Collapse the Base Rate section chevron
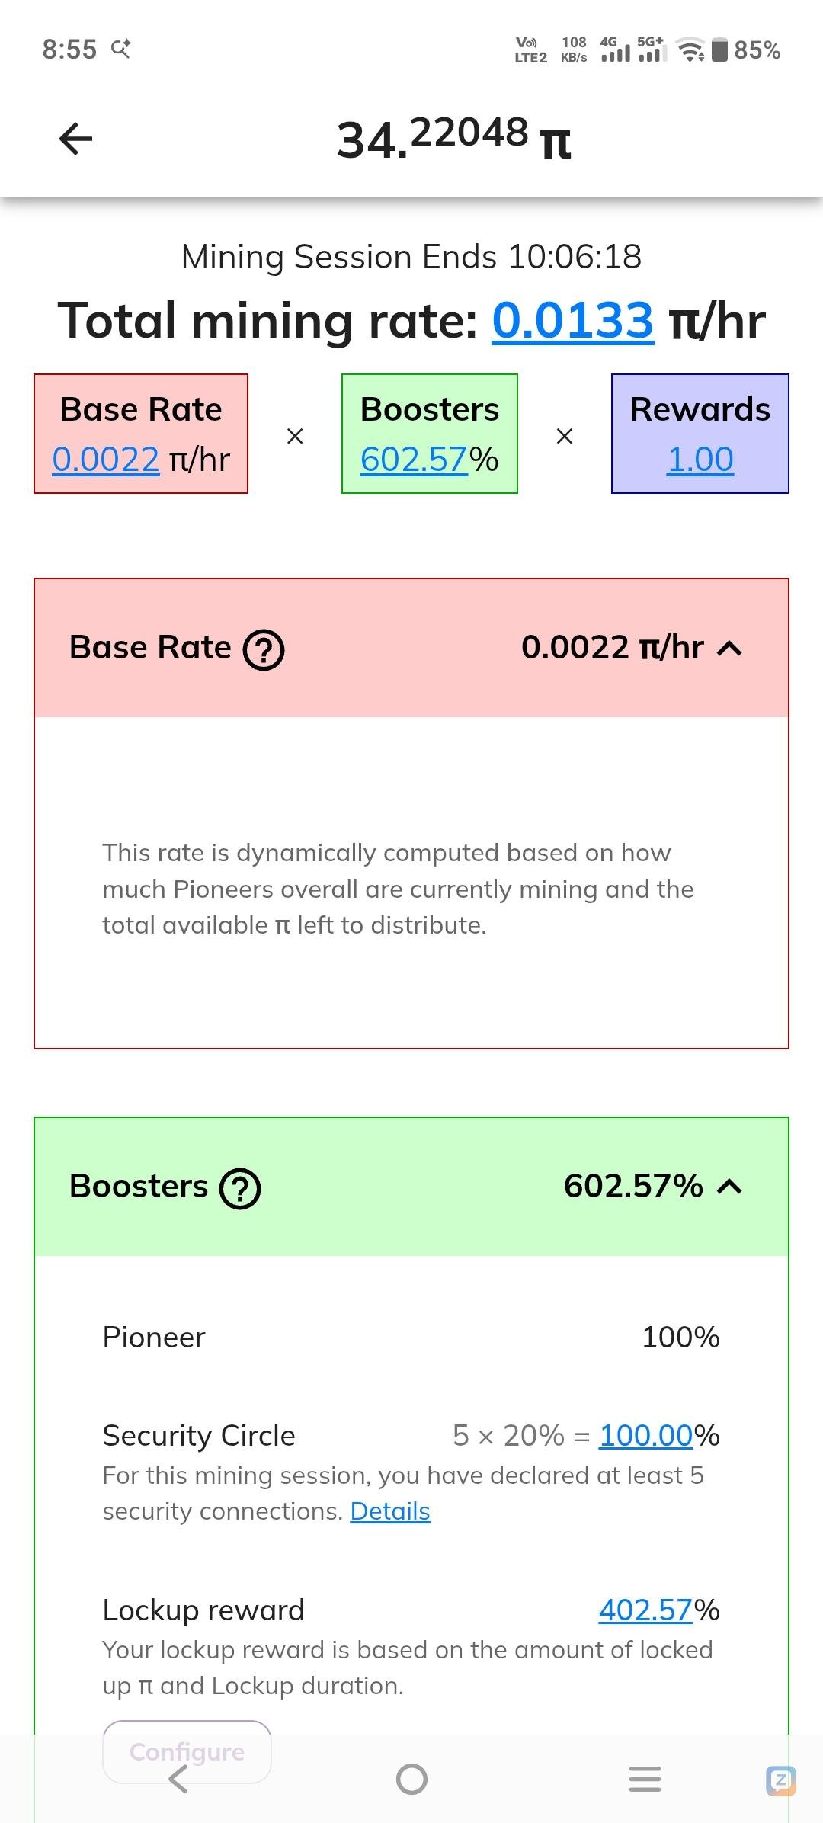Viewport: 823px width, 1823px height. coord(730,649)
